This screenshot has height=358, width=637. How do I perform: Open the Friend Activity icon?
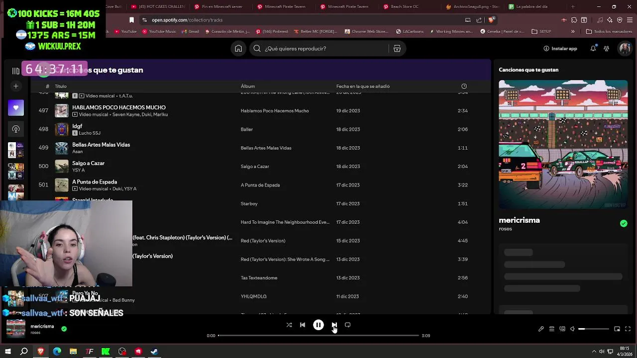pyautogui.click(x=606, y=48)
